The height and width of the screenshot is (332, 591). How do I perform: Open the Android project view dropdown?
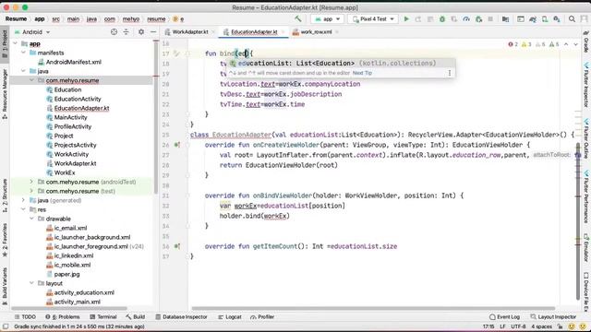click(x=32, y=32)
